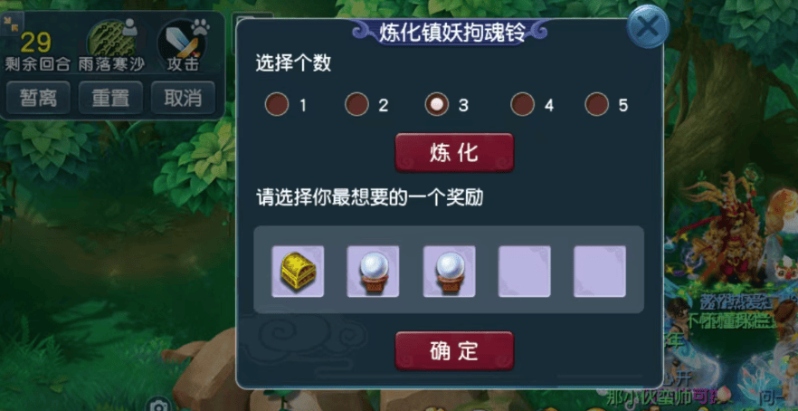Choose the first crystal ball reward
Screen dimensions: 798x411
(x=373, y=272)
